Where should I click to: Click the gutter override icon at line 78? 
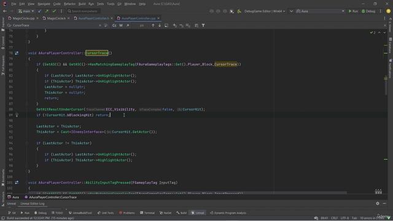[17, 53]
